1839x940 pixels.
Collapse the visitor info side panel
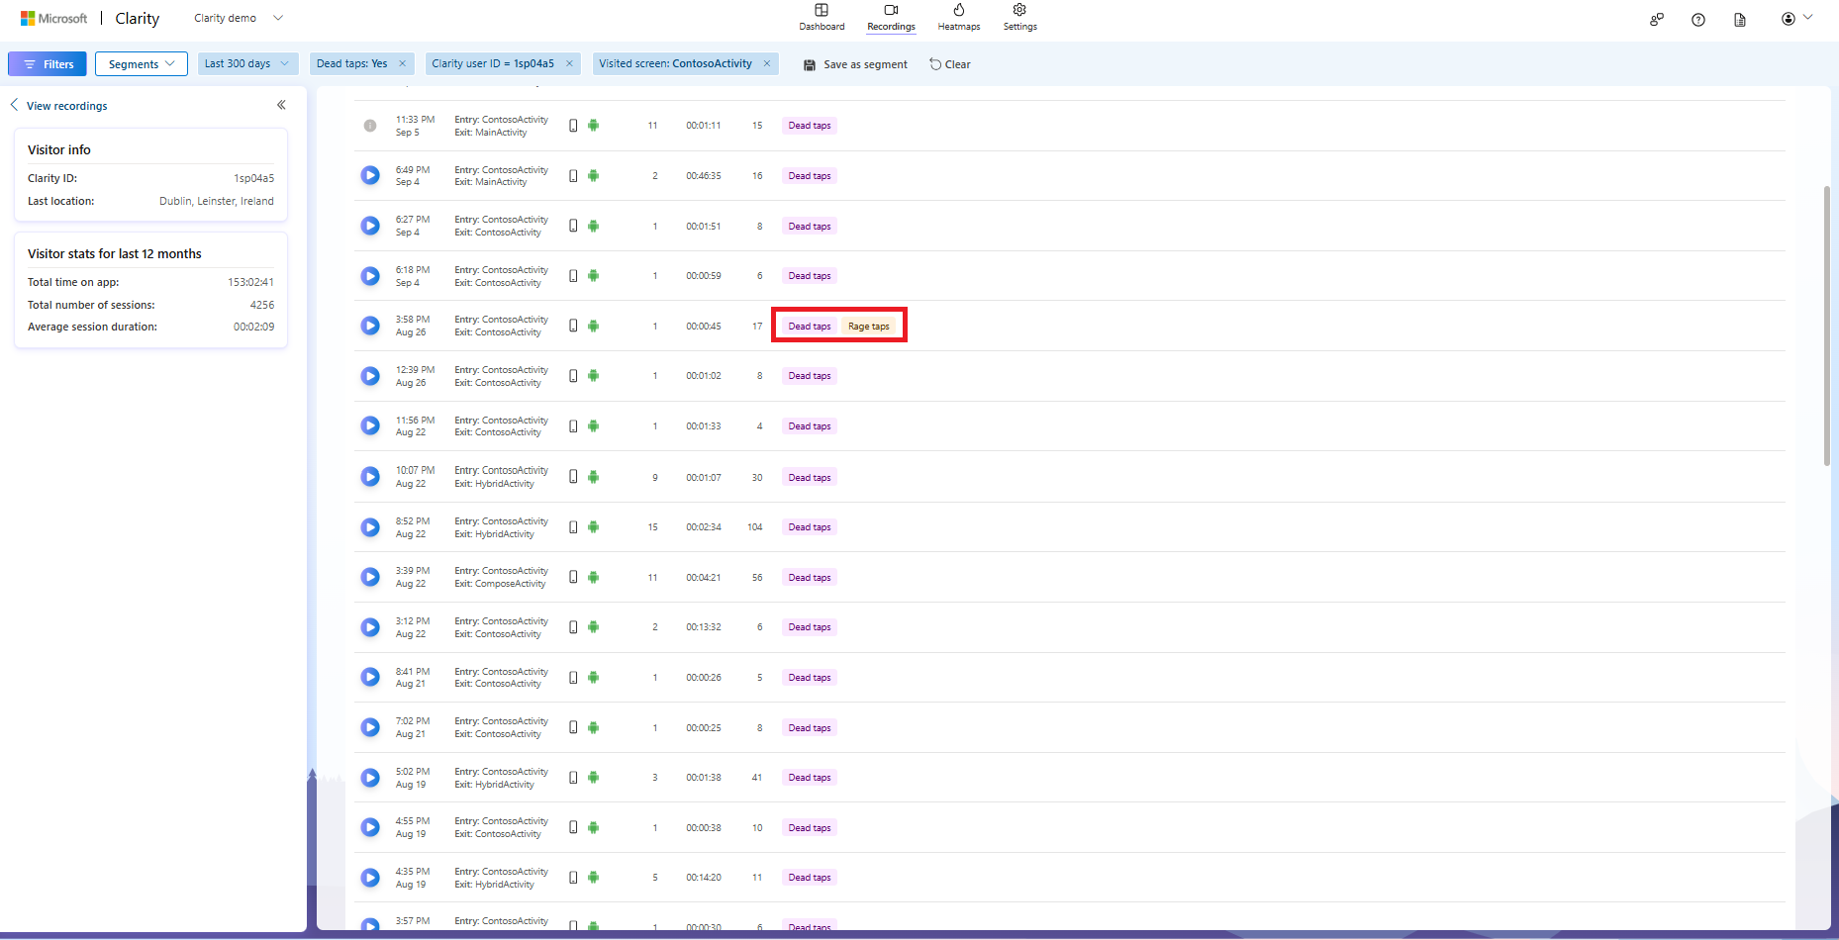click(x=281, y=105)
